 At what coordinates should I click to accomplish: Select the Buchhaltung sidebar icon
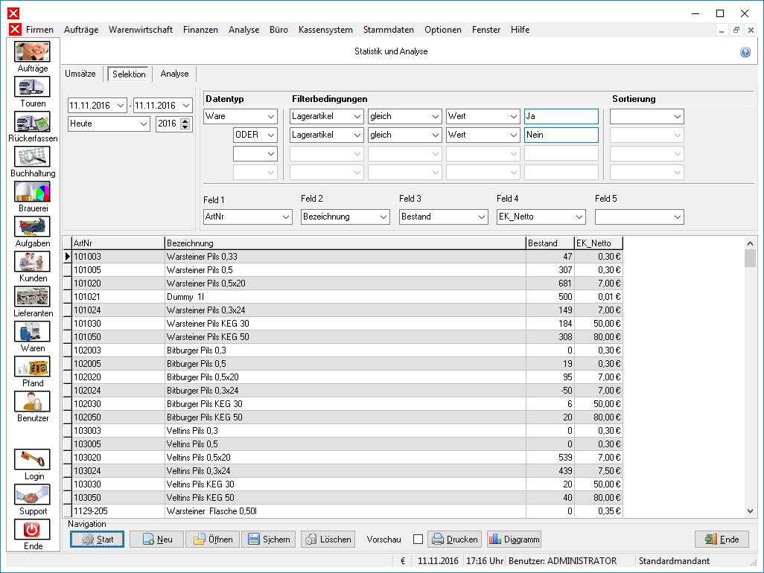click(32, 157)
